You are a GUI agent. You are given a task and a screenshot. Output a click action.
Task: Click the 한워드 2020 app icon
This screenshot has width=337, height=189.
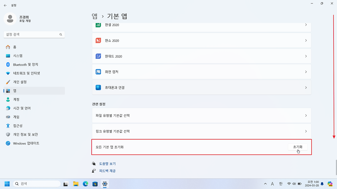pos(98,56)
